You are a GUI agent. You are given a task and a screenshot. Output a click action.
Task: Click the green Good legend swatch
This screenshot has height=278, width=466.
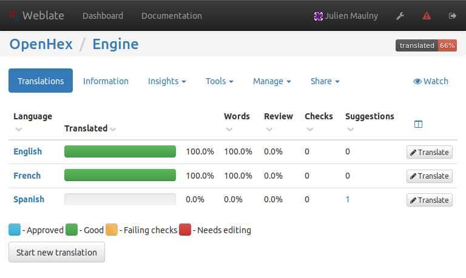coord(72,230)
